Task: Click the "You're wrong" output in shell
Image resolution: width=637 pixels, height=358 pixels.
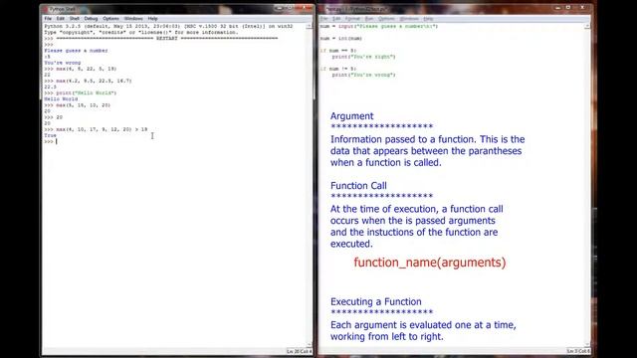Action: pos(63,63)
